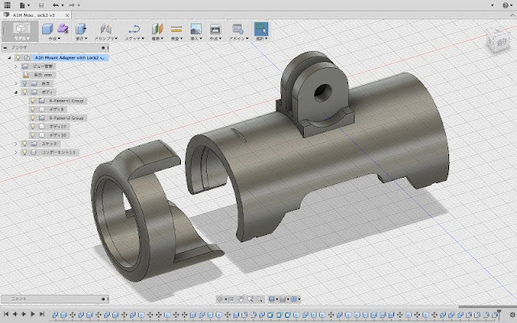The height and width of the screenshot is (323, 517).
Task: Hide ボディ27 via its light bulb
Action: pyautogui.click(x=32, y=126)
